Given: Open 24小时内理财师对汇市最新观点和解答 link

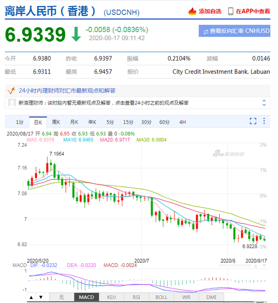Looking at the screenshot, I should coord(67,90).
